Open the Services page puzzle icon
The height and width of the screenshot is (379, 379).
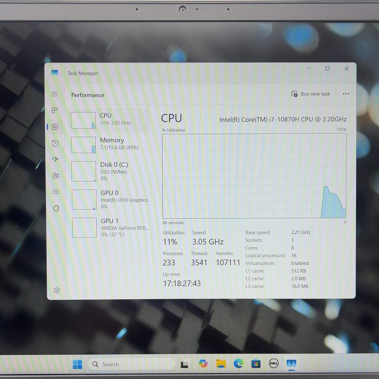[x=56, y=208]
